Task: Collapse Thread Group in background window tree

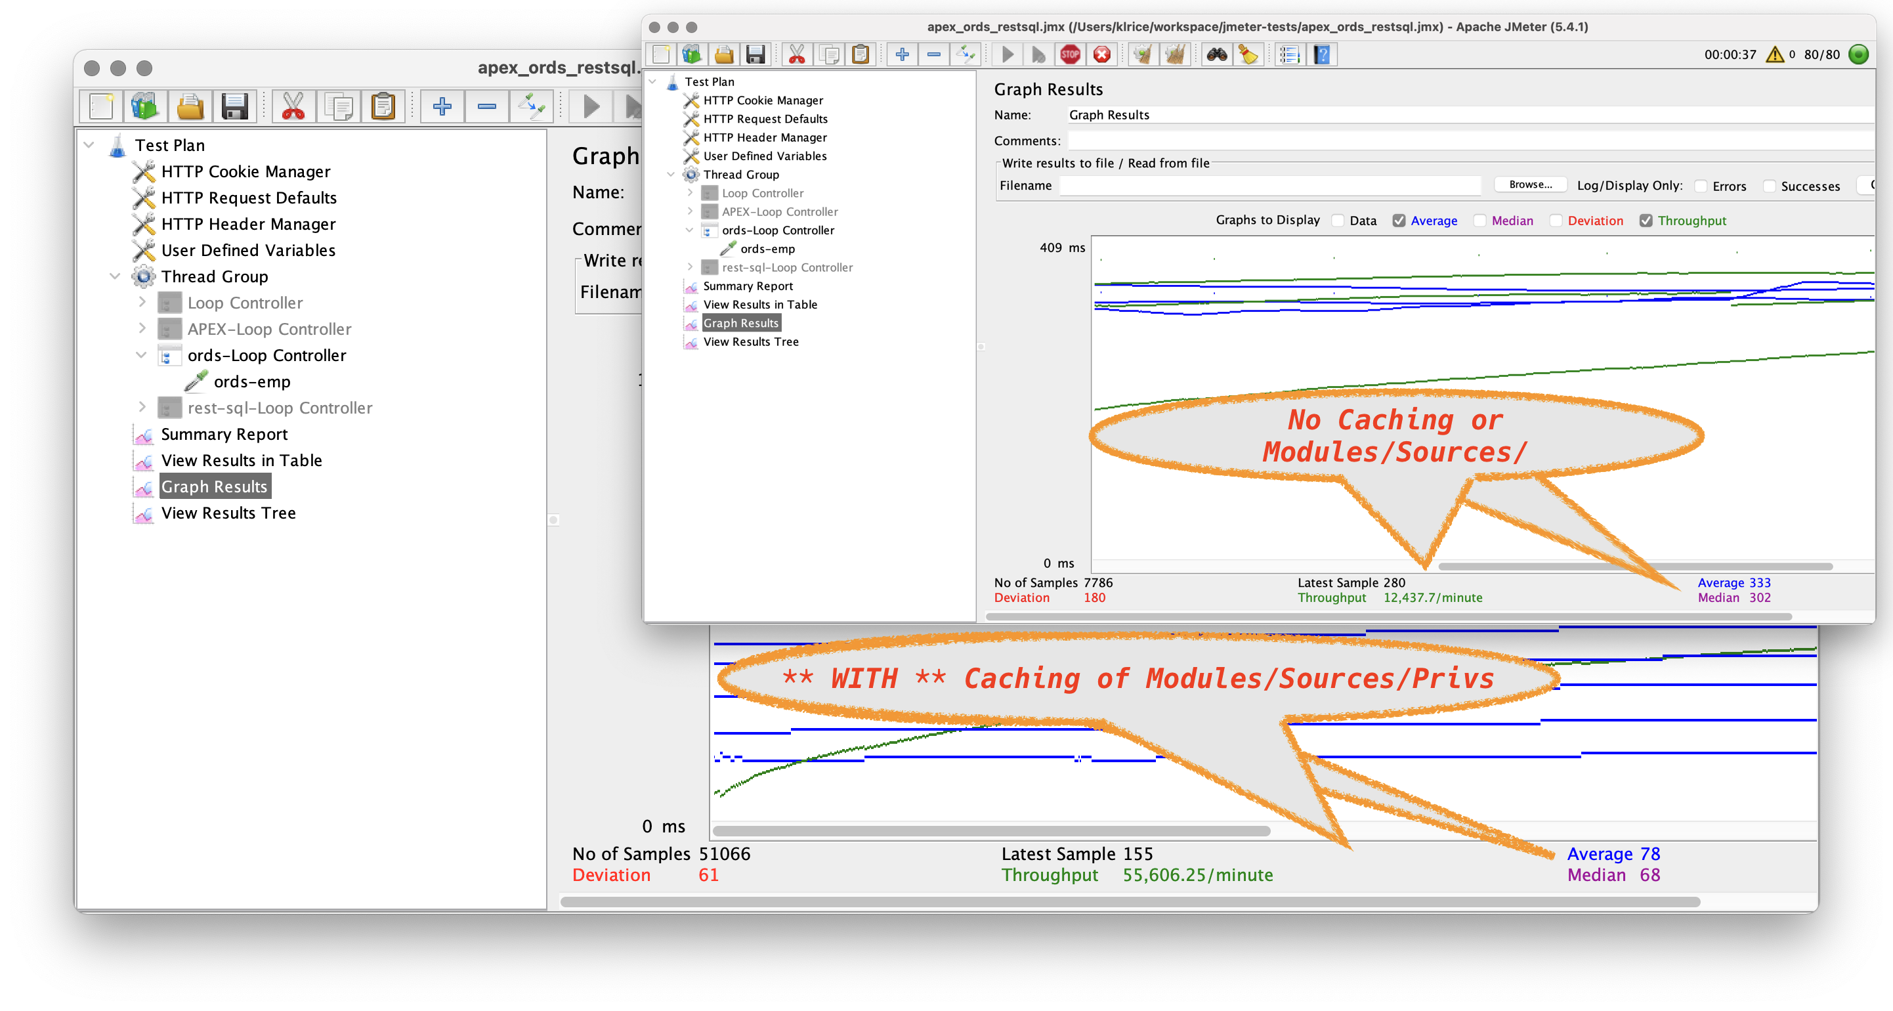Action: pos(115,276)
